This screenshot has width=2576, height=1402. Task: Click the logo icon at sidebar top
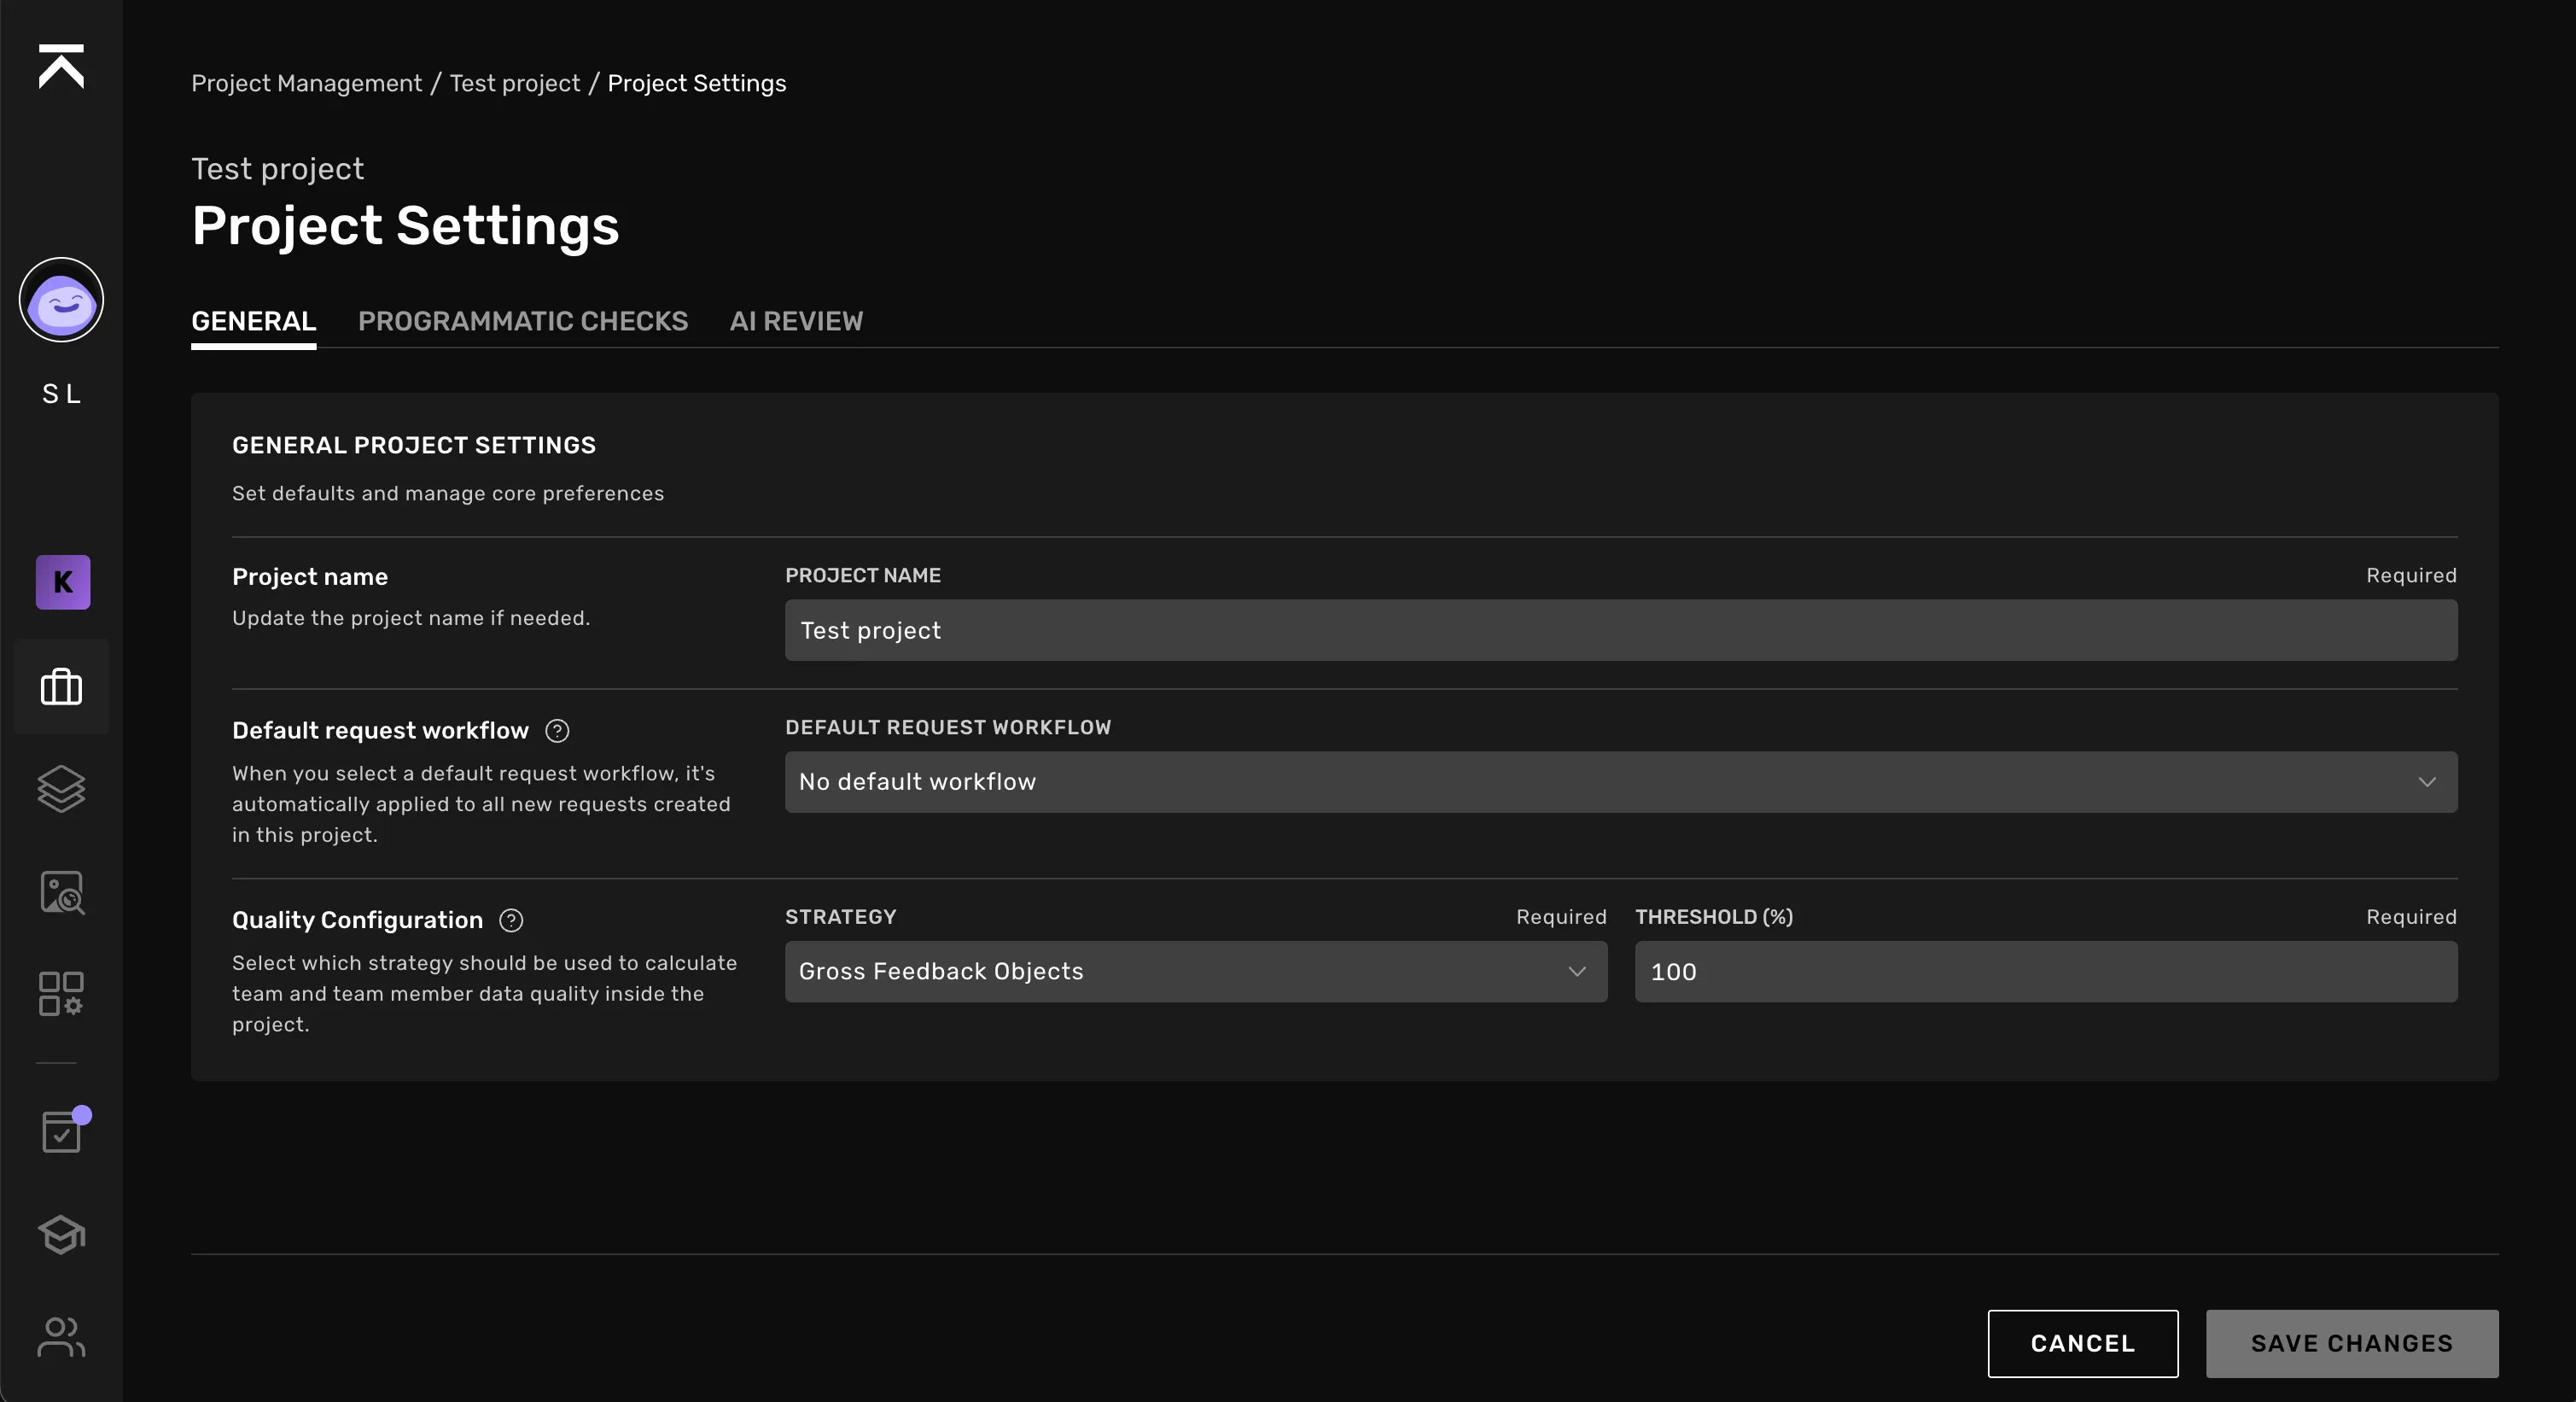(x=61, y=66)
